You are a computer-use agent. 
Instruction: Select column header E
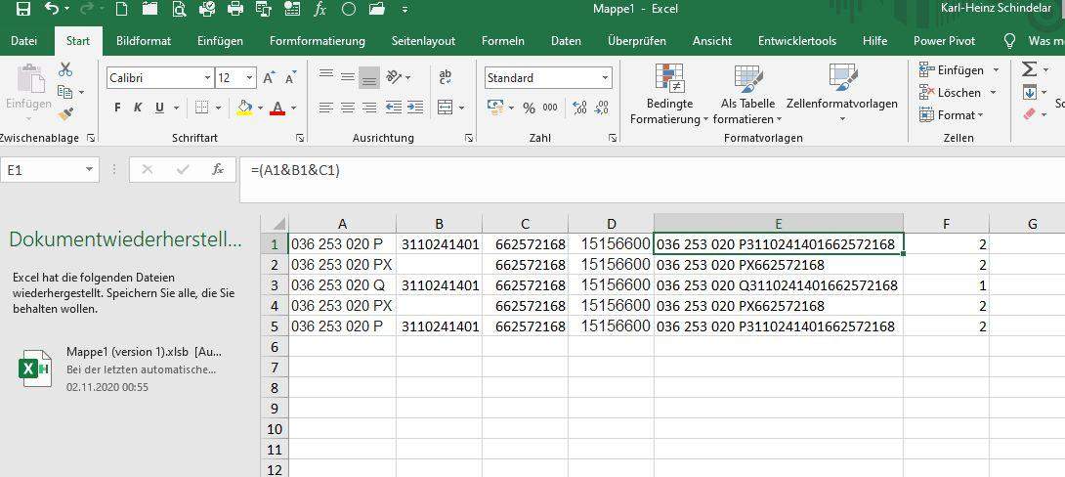click(x=779, y=224)
